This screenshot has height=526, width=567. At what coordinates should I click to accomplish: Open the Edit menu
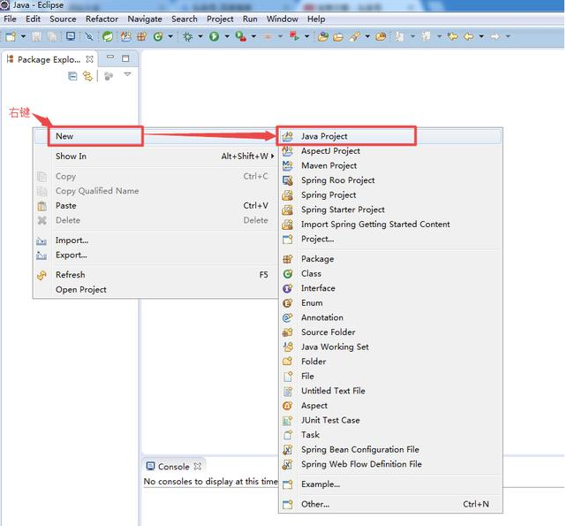tap(33, 19)
